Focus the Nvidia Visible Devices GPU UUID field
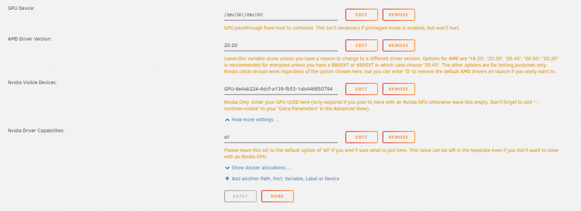This screenshot has height=211, width=581. [x=281, y=89]
